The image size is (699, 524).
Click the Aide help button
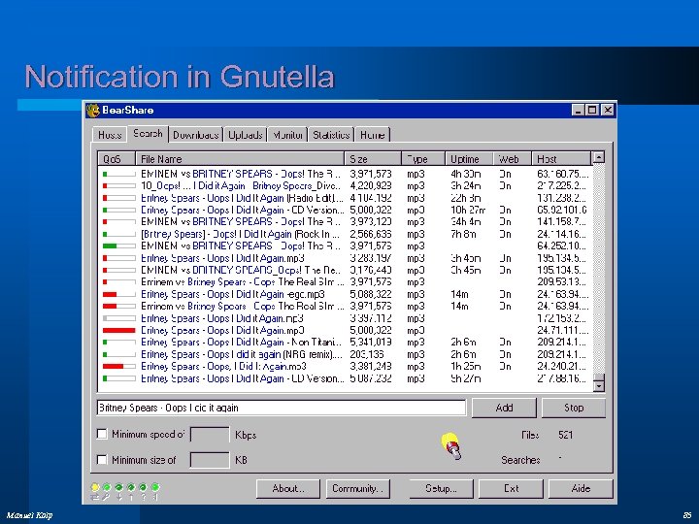[x=581, y=489]
